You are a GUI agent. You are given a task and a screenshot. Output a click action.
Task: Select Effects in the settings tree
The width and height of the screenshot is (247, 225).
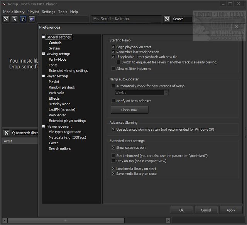coord(54,99)
